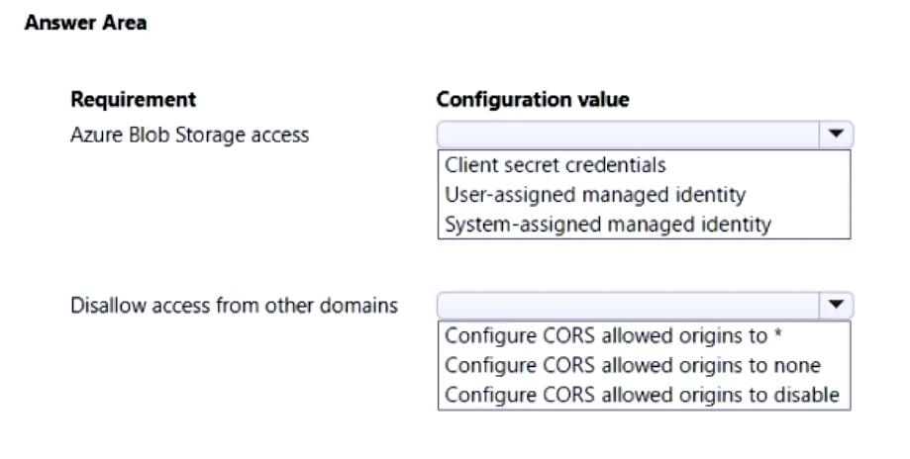The width and height of the screenshot is (910, 459).
Task: Click the Azure Blob Storage access label
Action: [x=189, y=135]
